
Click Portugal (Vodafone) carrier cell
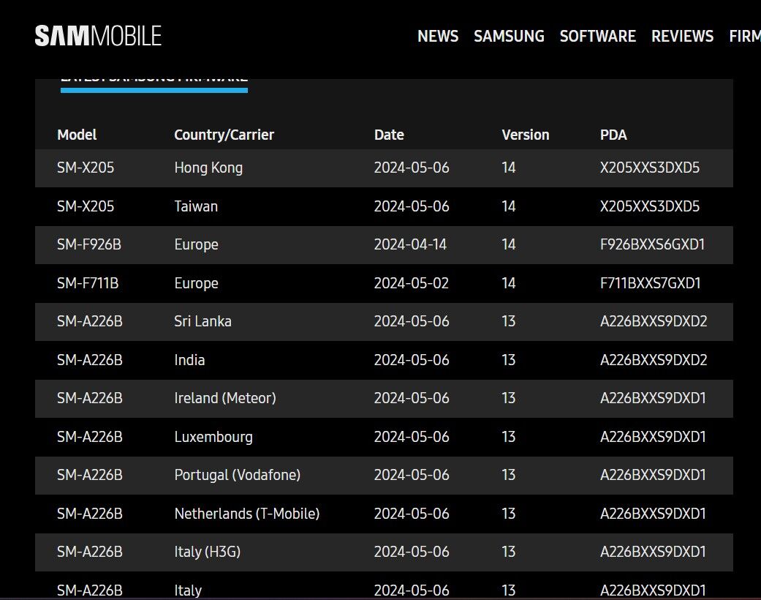[x=237, y=475]
